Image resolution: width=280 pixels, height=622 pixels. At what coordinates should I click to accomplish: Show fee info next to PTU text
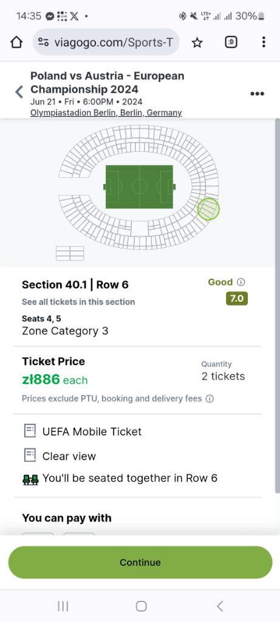[210, 398]
